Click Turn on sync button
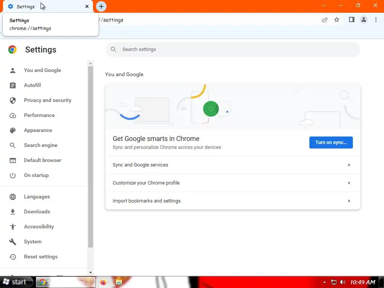384x288 pixels. click(x=331, y=142)
